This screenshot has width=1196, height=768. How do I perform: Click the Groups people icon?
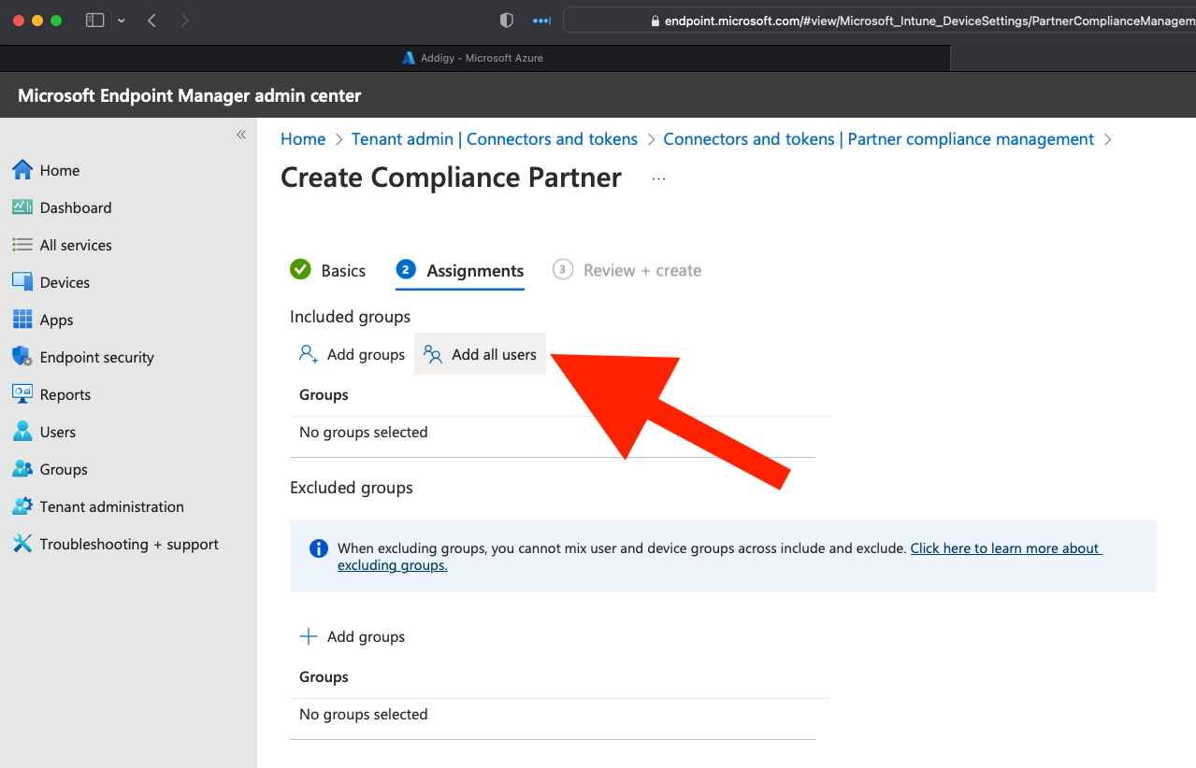pyautogui.click(x=22, y=469)
